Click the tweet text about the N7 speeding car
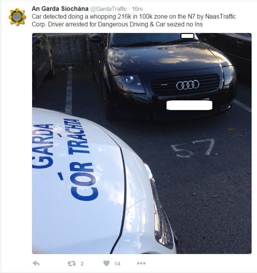Screen dimensions: 257x273 pos(134,20)
